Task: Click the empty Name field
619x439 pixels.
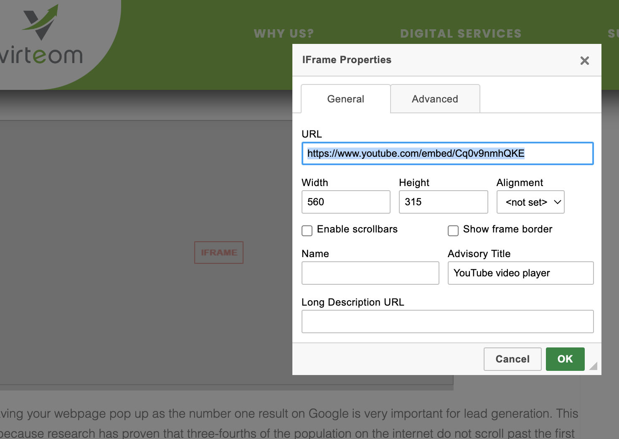Action: coord(370,273)
